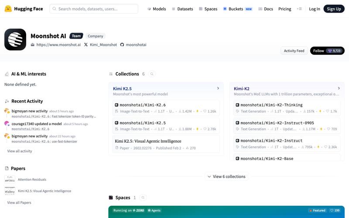The height and width of the screenshot is (218, 349).
Task: Open the Datasets nav item
Action: tap(182, 9)
